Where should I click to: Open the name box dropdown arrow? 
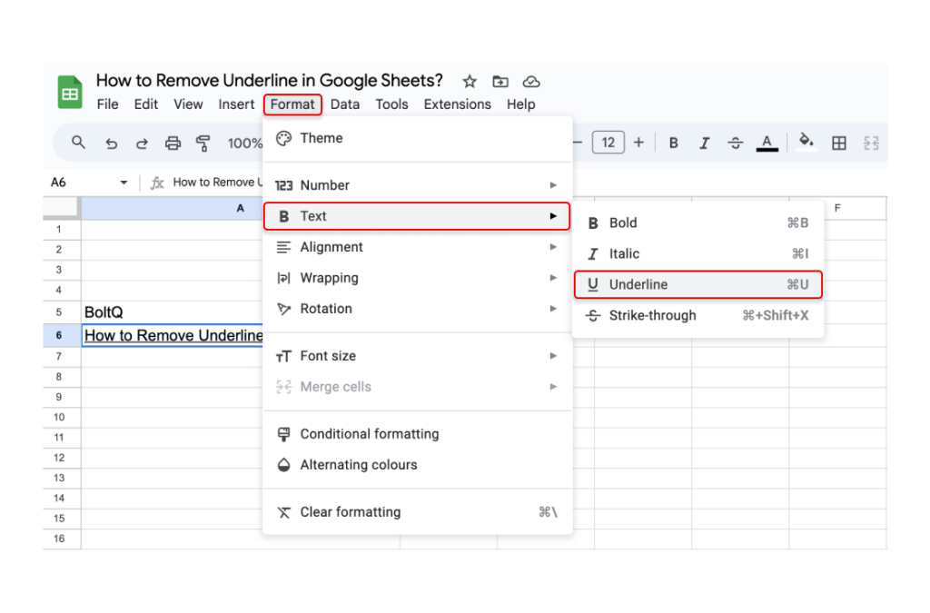click(x=124, y=183)
